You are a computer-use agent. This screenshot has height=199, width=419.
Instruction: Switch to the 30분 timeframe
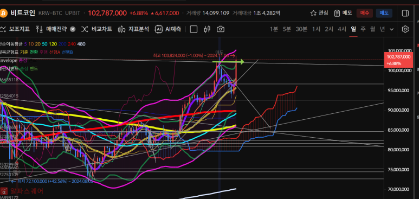(301, 29)
